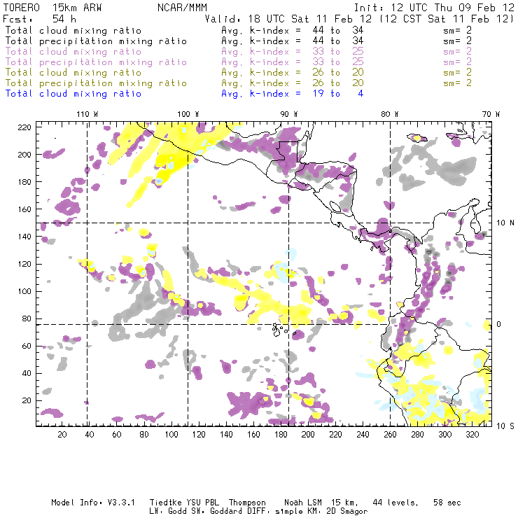This screenshot has width=518, height=518.
Task: Click the '260' tick on the horizontal axis
Action: coord(390,435)
